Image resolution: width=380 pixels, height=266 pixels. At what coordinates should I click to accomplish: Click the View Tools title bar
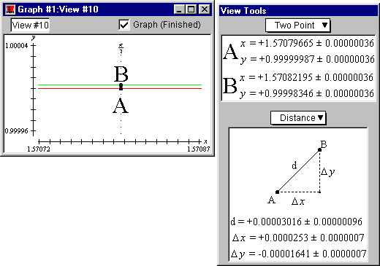(x=298, y=11)
